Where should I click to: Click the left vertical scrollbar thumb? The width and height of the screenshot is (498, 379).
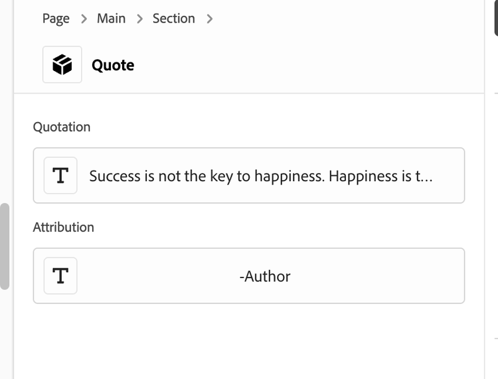click(5, 246)
